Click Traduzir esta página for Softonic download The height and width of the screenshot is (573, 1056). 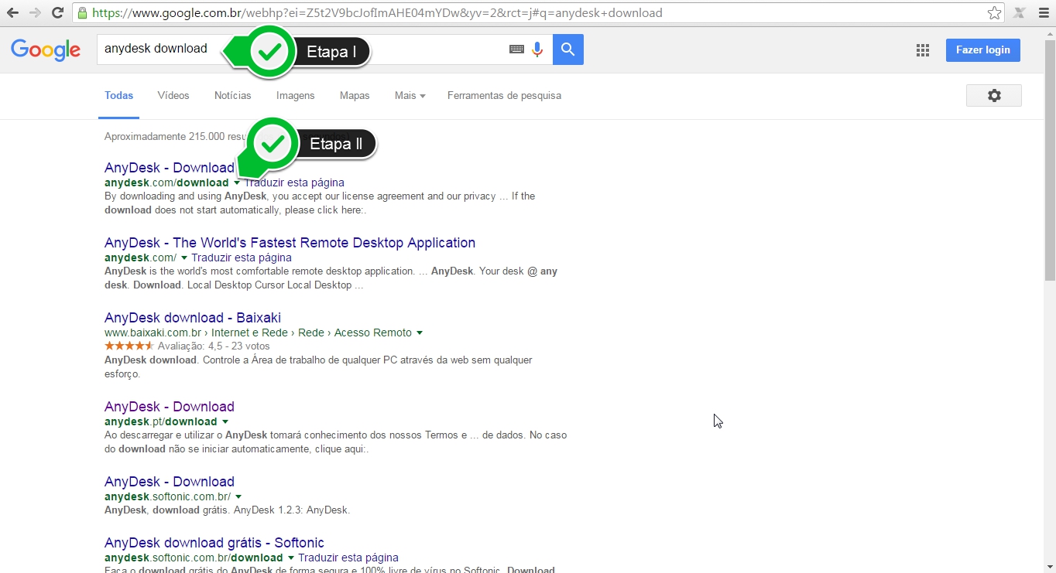point(348,558)
